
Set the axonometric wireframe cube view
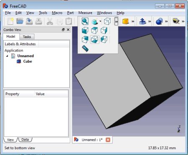tap(107, 21)
